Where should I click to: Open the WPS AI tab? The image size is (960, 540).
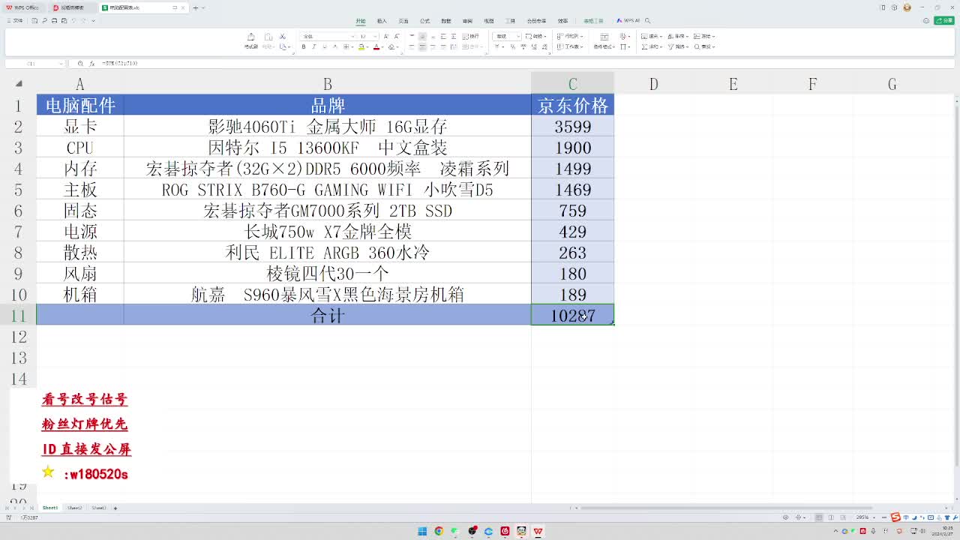(628, 21)
